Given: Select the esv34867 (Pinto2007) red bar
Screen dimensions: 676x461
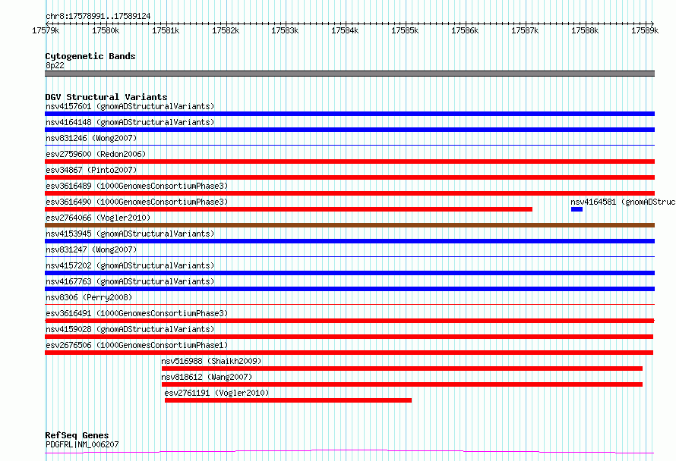Looking at the screenshot, I should click(349, 177).
